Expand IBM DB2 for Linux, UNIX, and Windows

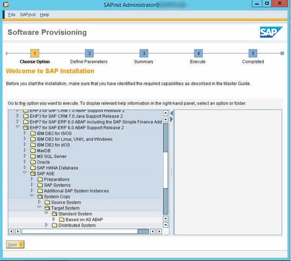coord(25,139)
